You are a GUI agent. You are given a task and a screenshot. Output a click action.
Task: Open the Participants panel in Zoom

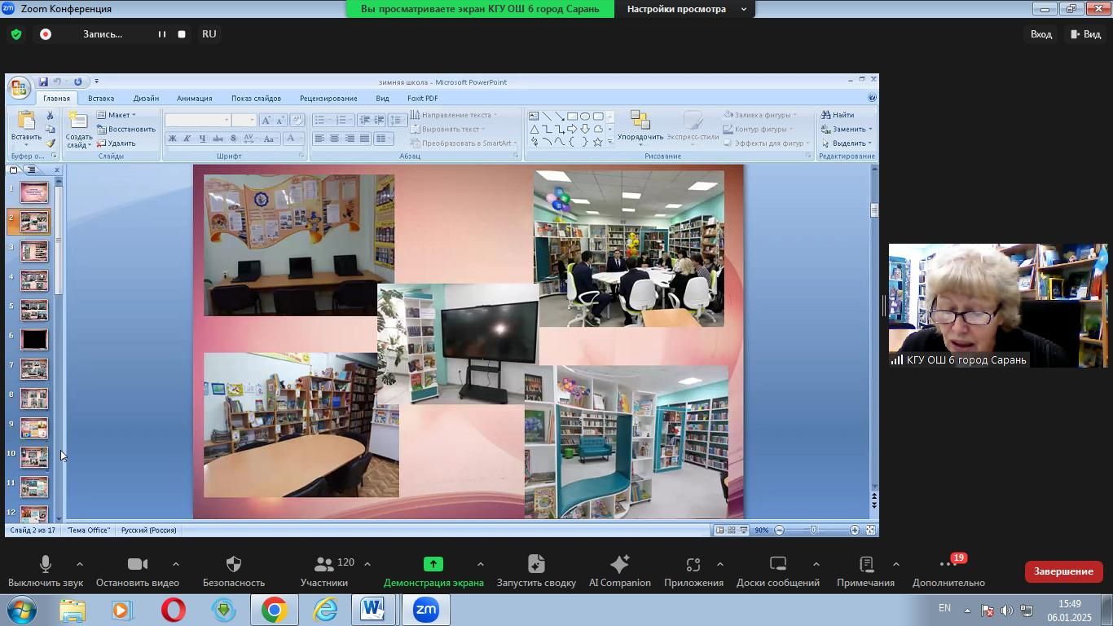pyautogui.click(x=324, y=565)
